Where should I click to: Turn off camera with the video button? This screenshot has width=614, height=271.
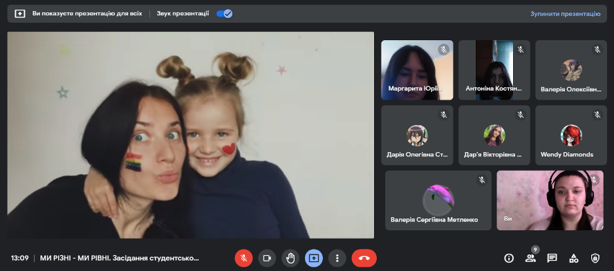click(267, 258)
